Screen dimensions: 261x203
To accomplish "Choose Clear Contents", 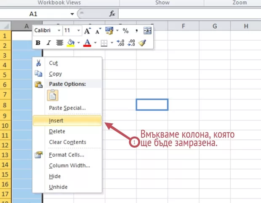I will coord(67,142).
